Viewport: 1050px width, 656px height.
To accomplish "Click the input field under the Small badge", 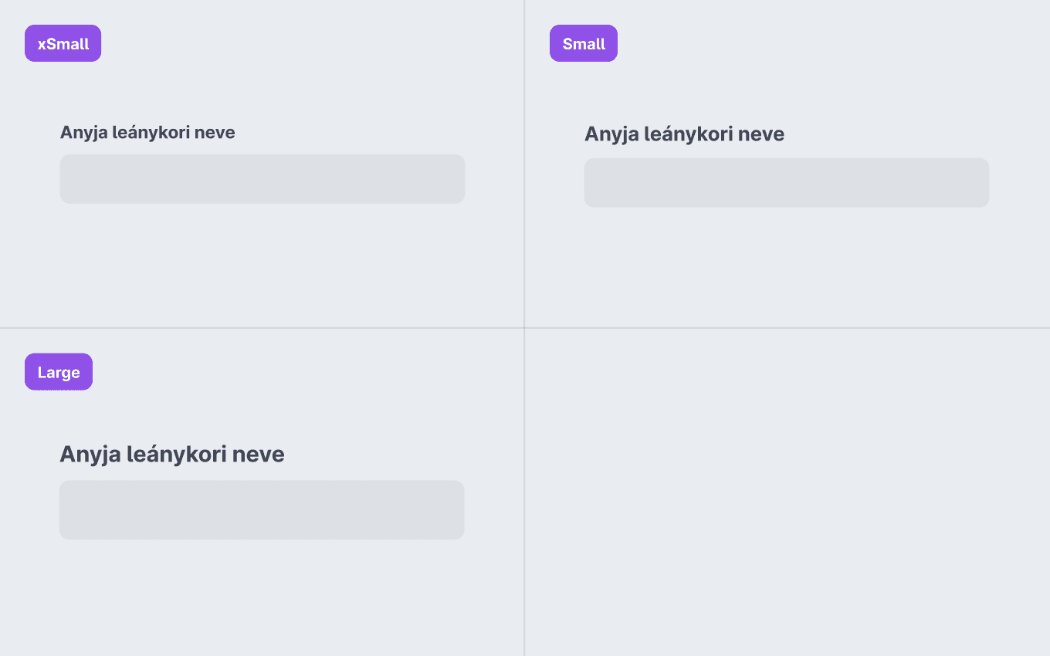I will (787, 183).
